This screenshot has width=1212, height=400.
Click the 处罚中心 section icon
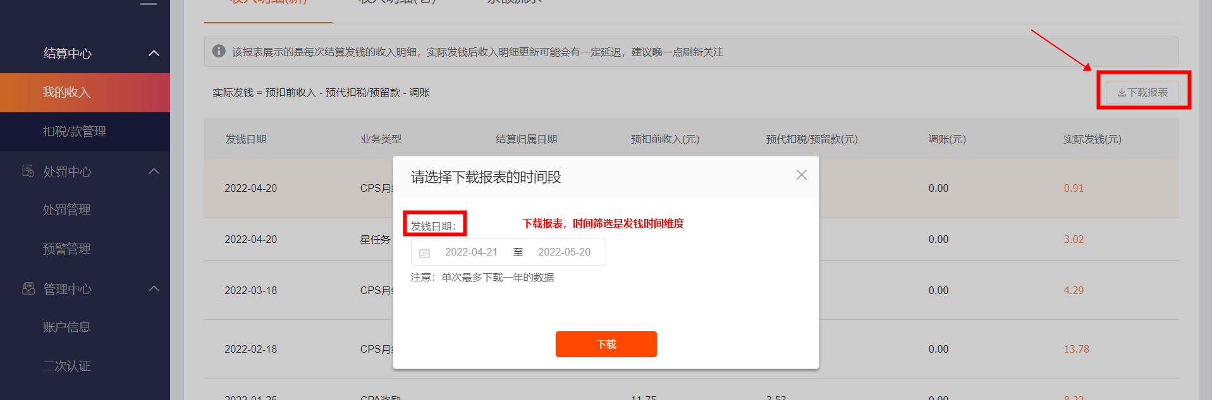(28, 171)
